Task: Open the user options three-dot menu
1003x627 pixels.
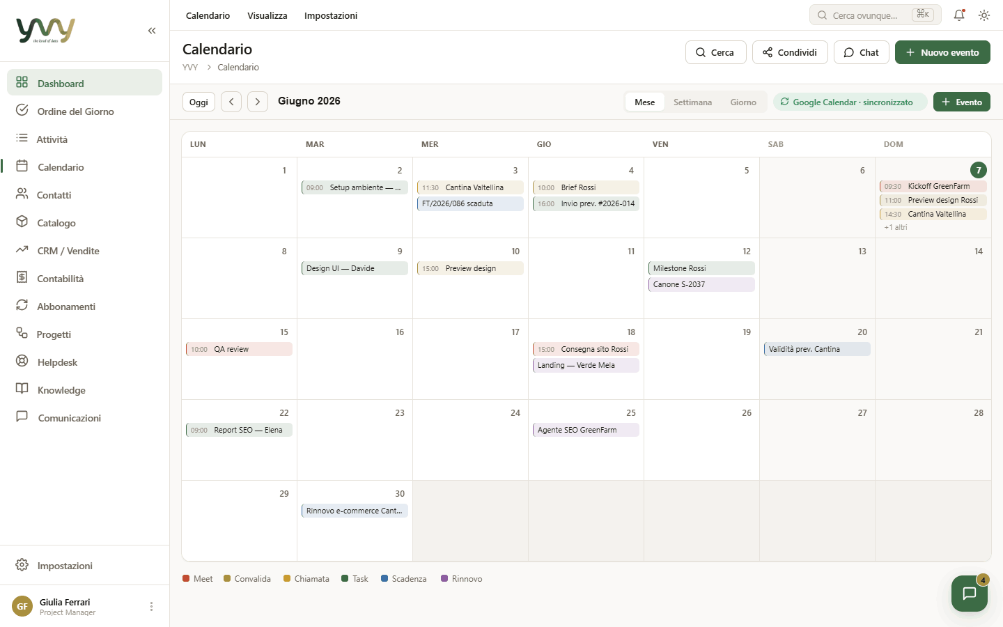Action: point(151,607)
